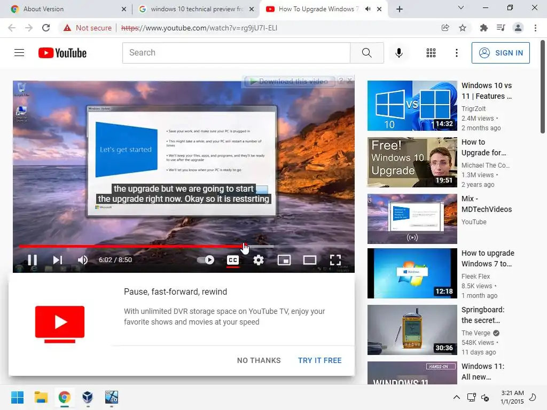Screen dimensions: 547x410
Task: Show hidden system tray icons
Action: (x=456, y=397)
